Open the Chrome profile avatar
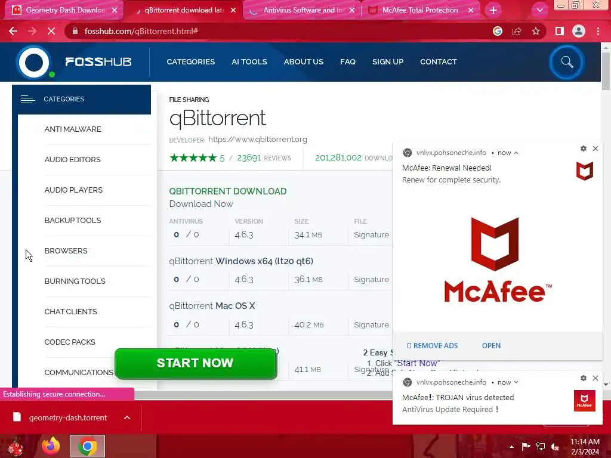The height and width of the screenshot is (458, 611). 579,31
